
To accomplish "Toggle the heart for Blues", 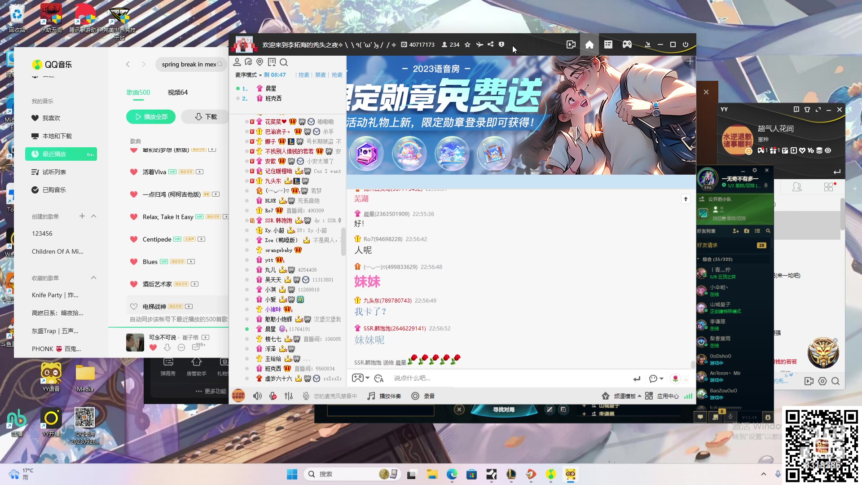I will point(133,262).
